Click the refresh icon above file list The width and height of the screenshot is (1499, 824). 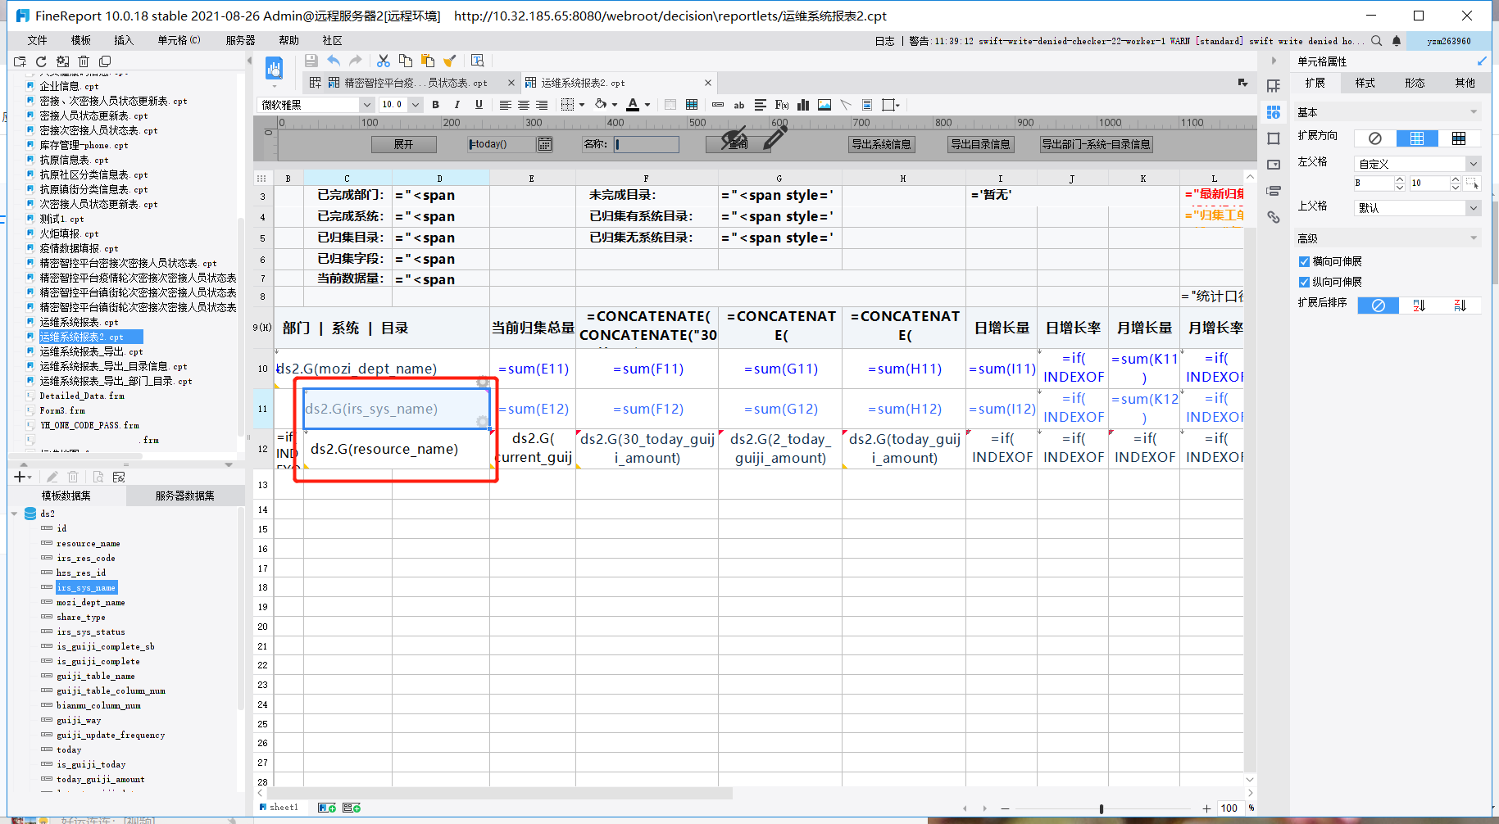(41, 61)
